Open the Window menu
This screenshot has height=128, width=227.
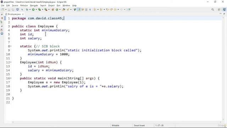tap(66, 6)
